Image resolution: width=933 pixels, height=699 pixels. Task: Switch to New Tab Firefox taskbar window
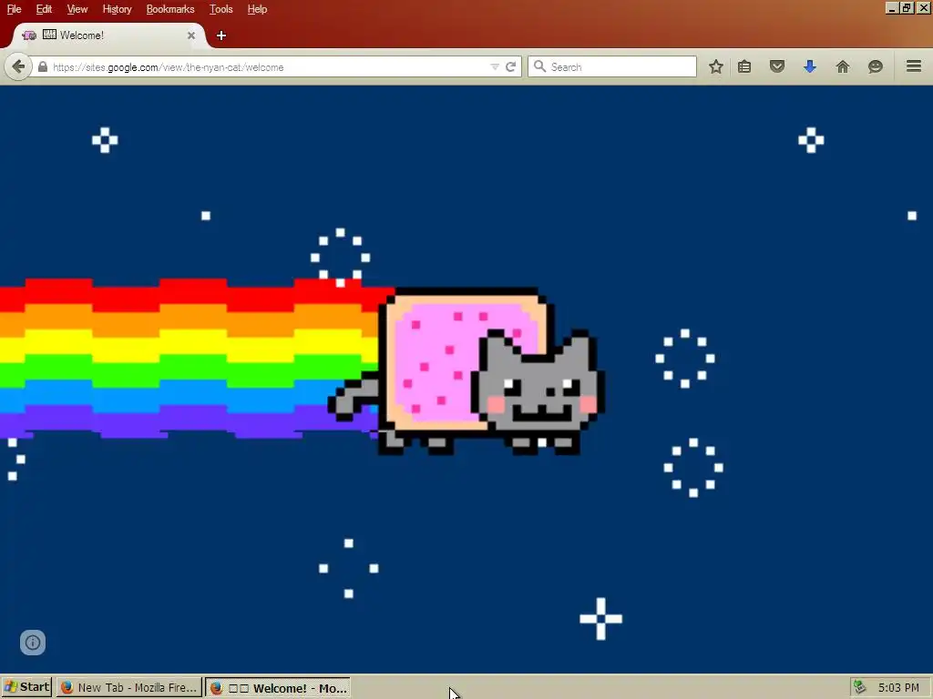point(129,688)
